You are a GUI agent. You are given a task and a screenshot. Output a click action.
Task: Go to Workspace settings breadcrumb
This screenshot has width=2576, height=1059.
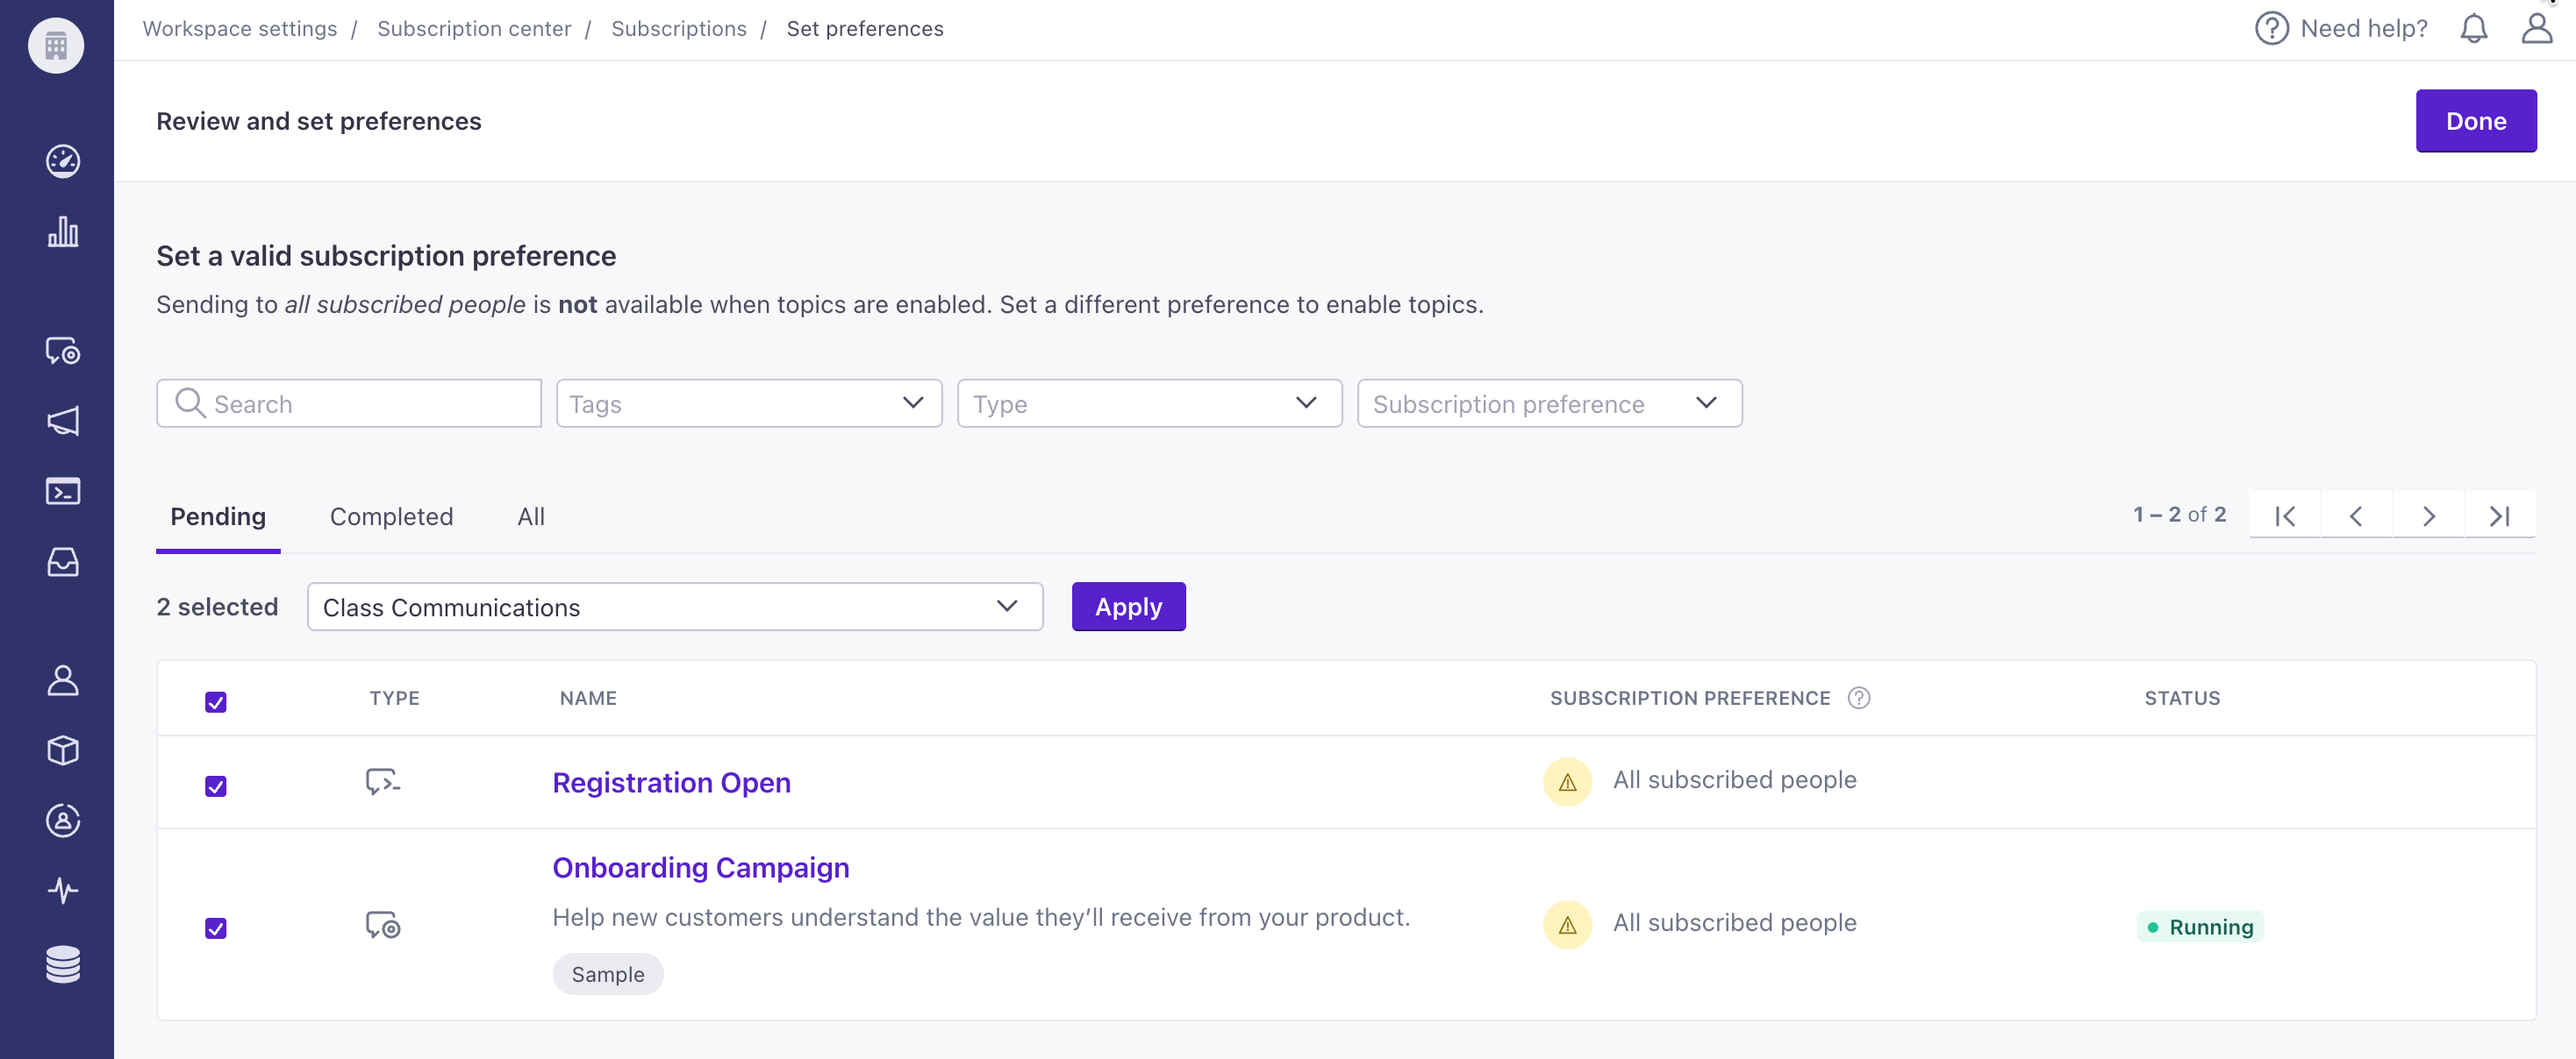240,28
